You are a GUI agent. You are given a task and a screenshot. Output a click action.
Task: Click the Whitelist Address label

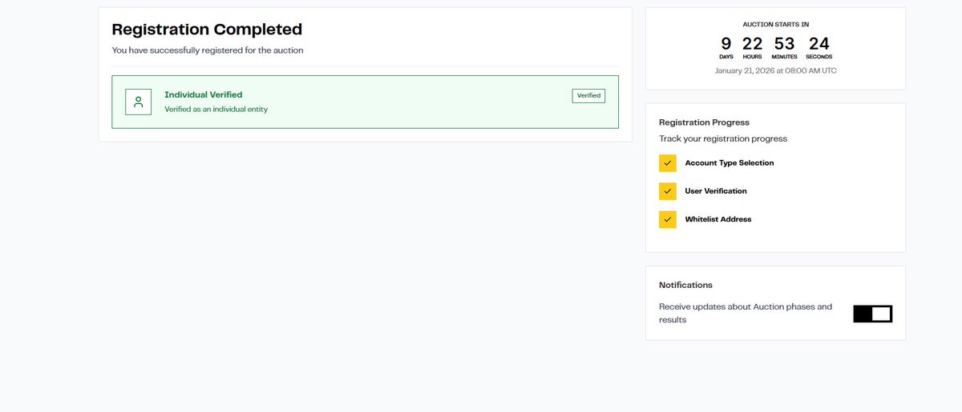pyautogui.click(x=718, y=219)
